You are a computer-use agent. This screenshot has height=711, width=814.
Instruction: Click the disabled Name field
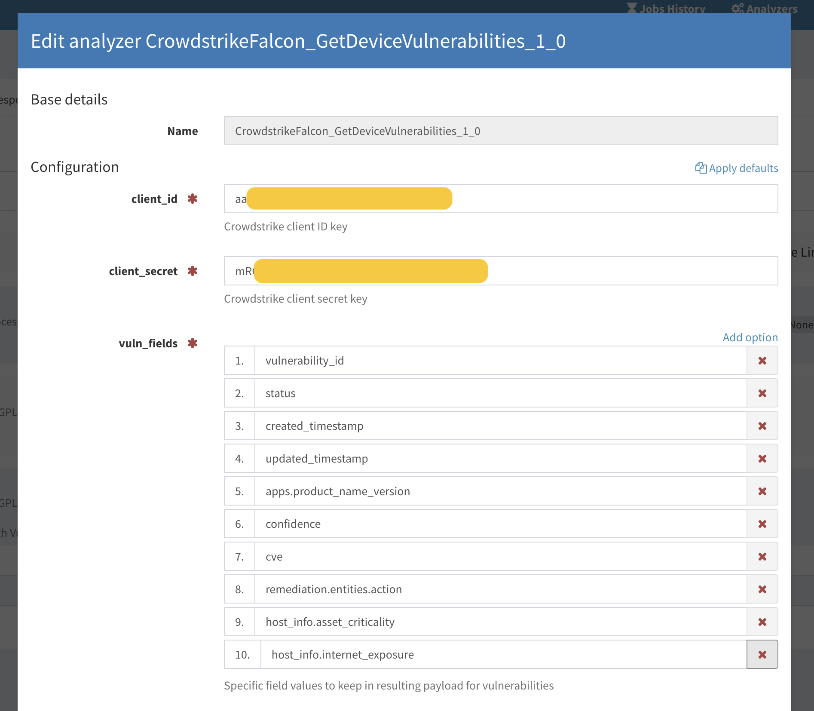pos(501,131)
